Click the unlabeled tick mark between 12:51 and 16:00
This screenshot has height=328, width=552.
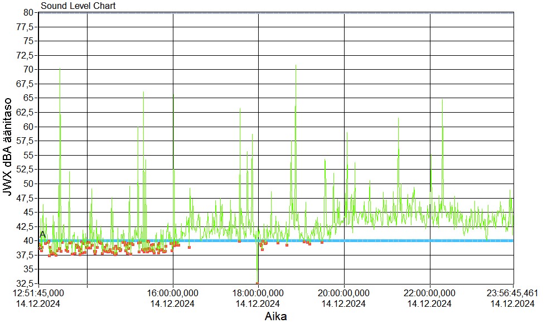click(88, 286)
